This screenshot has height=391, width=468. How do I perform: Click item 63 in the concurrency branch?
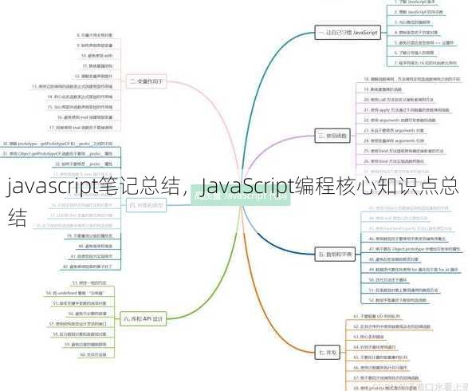click(368, 337)
